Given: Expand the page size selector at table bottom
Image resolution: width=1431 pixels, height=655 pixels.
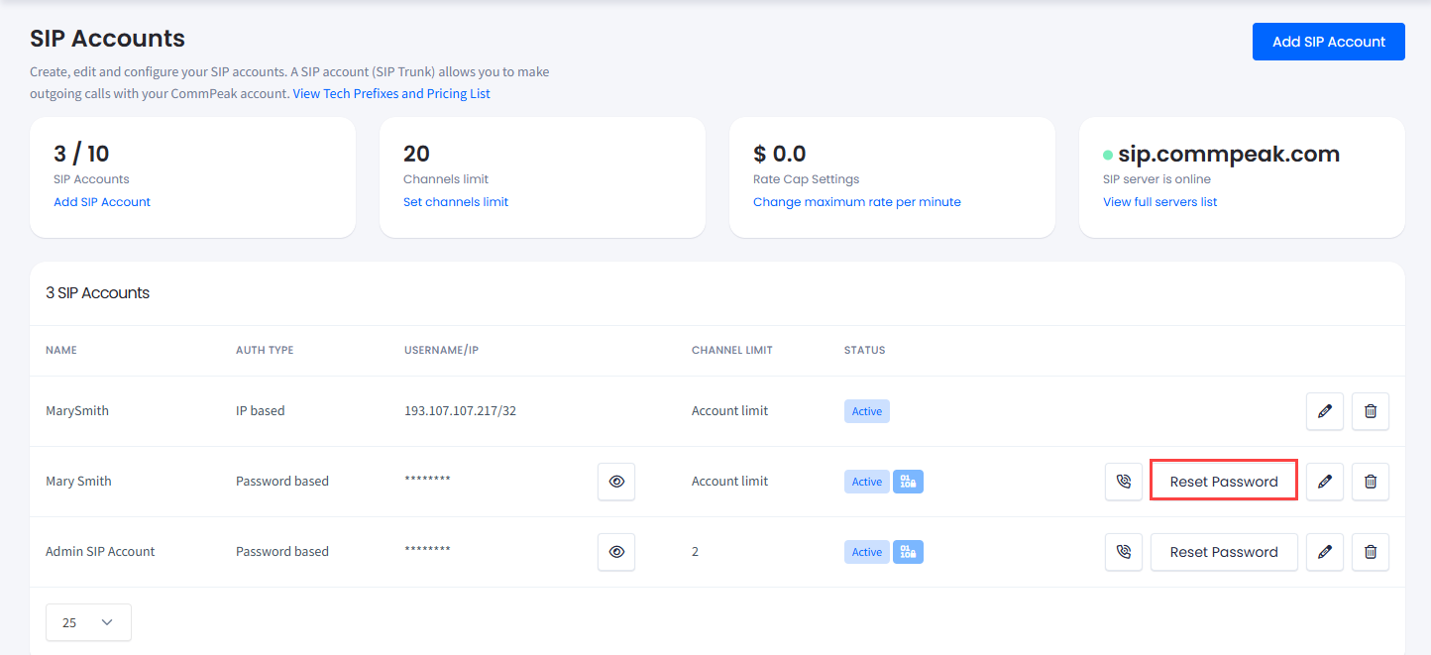Looking at the screenshot, I should [x=88, y=622].
